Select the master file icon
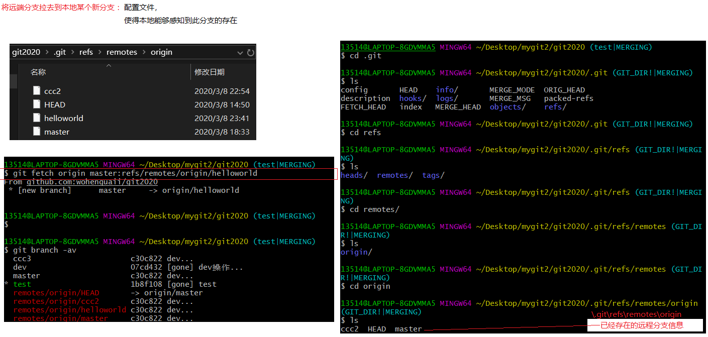 pos(36,132)
